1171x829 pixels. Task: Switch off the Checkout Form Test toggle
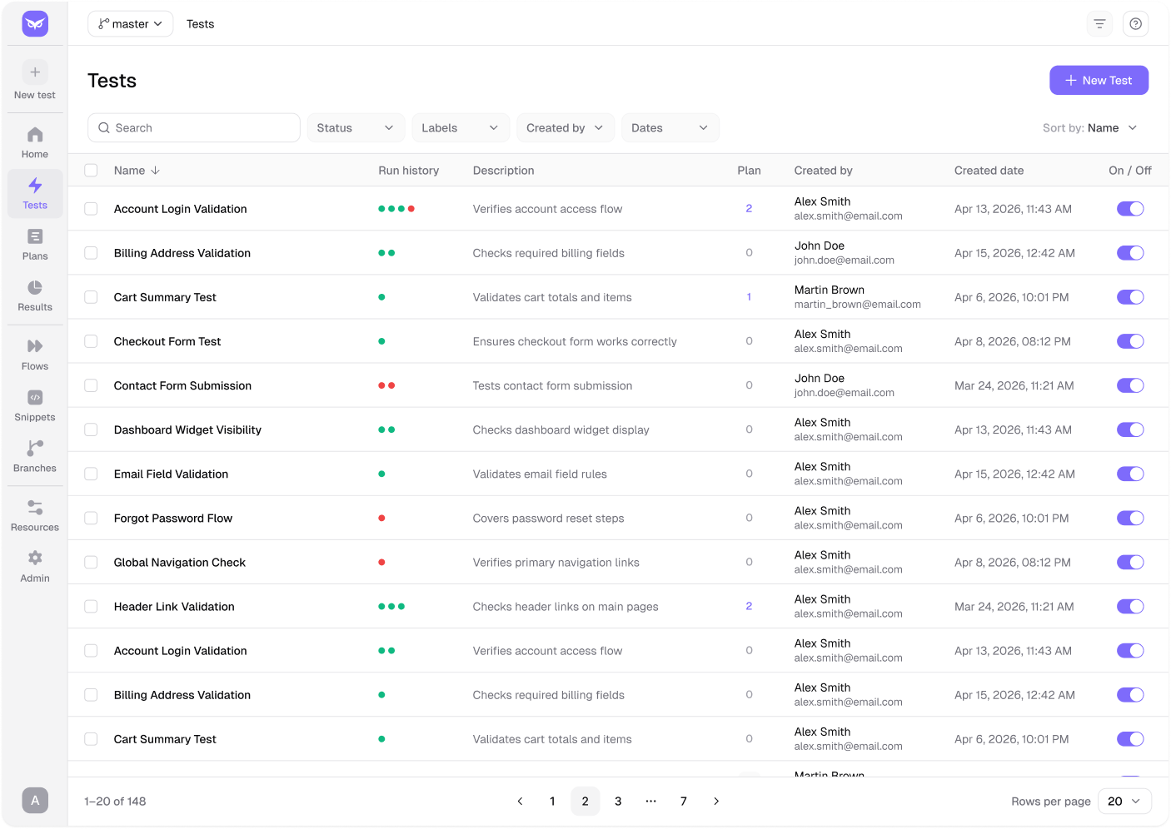[1130, 341]
